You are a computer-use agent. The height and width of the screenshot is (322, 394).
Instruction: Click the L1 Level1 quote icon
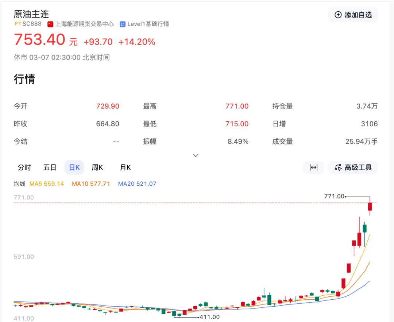click(x=122, y=24)
